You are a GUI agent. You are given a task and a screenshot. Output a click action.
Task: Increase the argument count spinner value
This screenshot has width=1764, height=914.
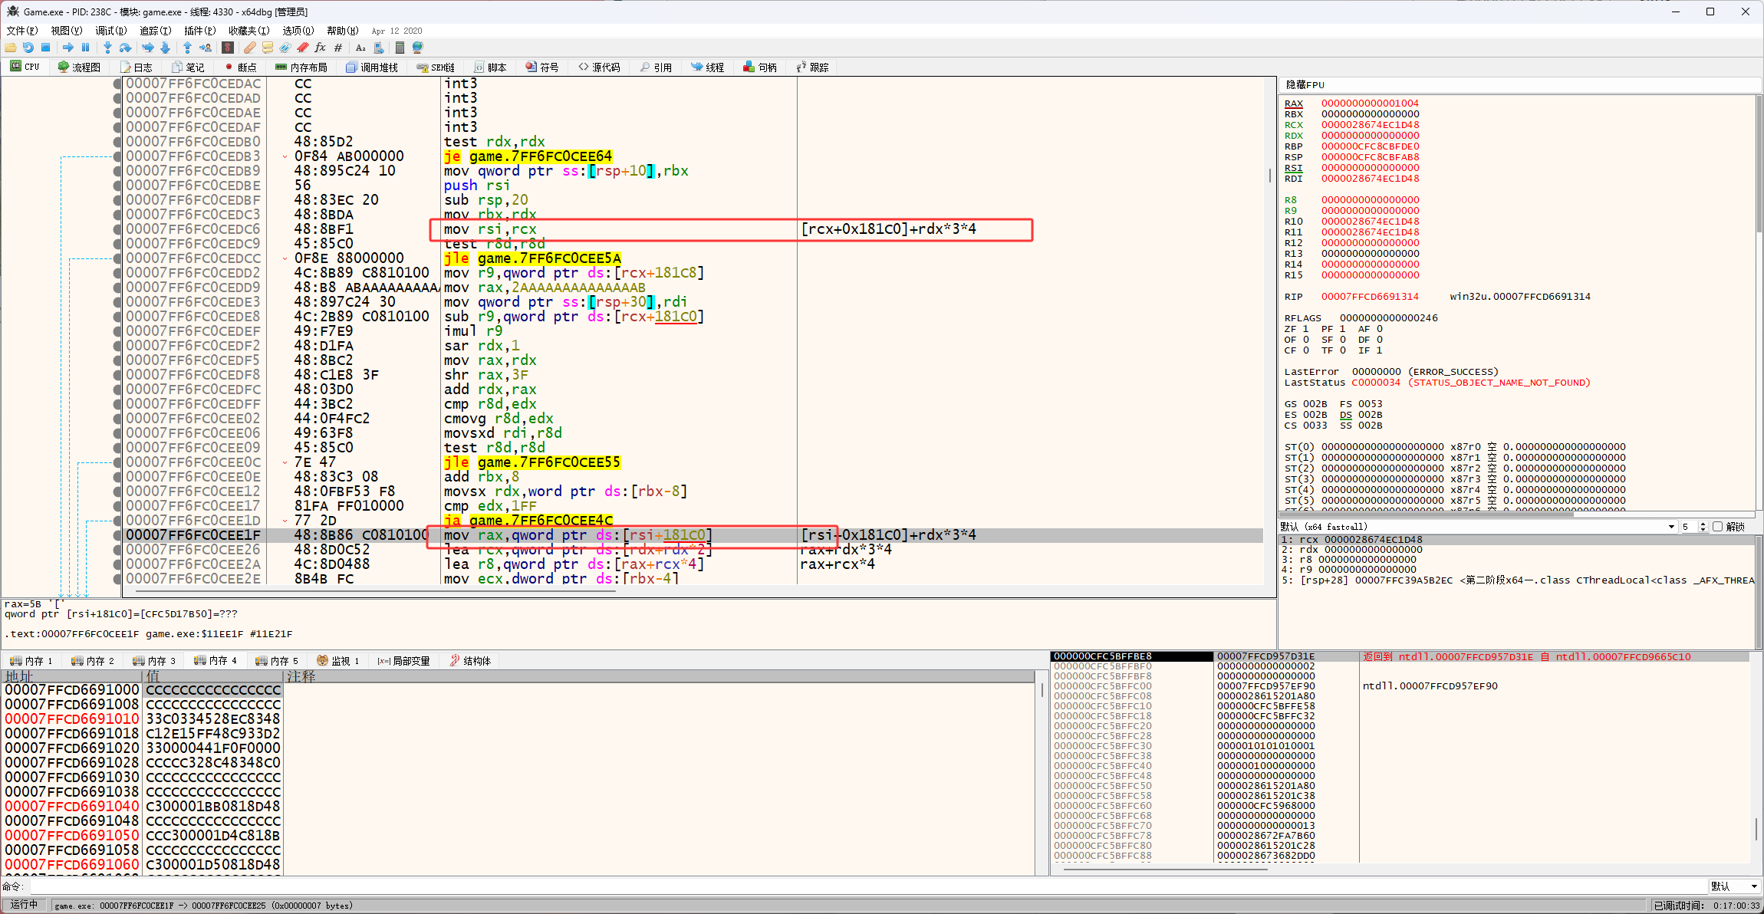pyautogui.click(x=1703, y=524)
